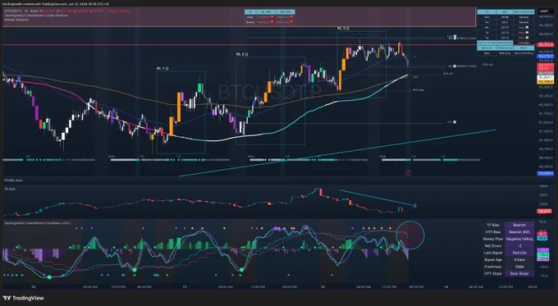Image resolution: width=558 pixels, height=306 pixels.
Task: Open the USDT currency selector
Action: 544,11
